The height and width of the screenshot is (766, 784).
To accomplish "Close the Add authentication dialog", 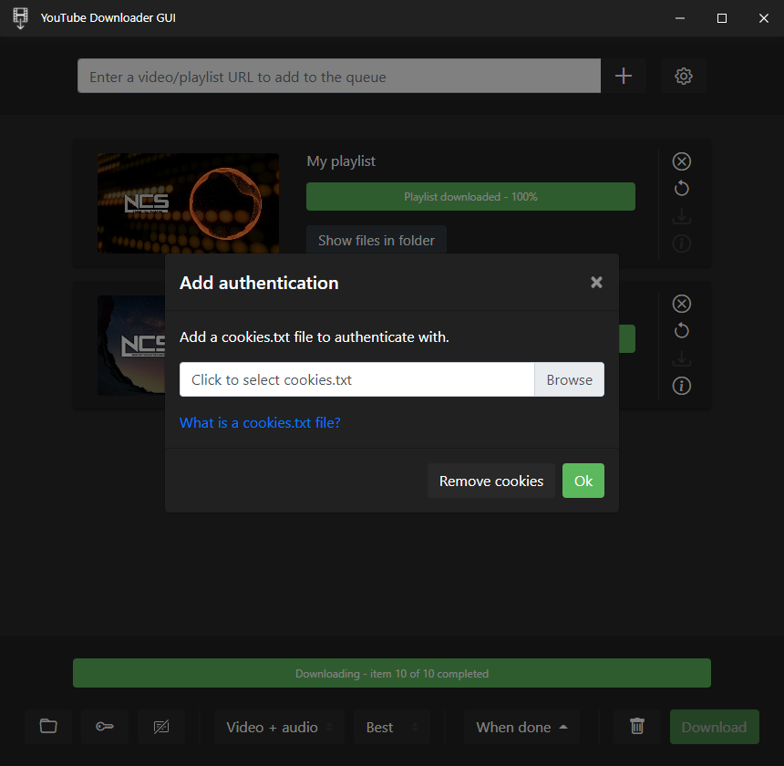I will [596, 283].
